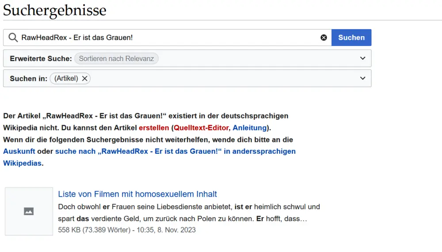The image size is (442, 252).
Task: Go to the Auskunft page link
Action: coord(19,151)
